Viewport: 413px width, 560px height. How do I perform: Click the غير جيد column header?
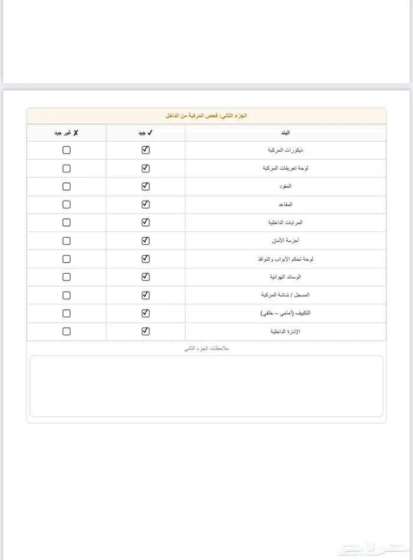pyautogui.click(x=66, y=133)
